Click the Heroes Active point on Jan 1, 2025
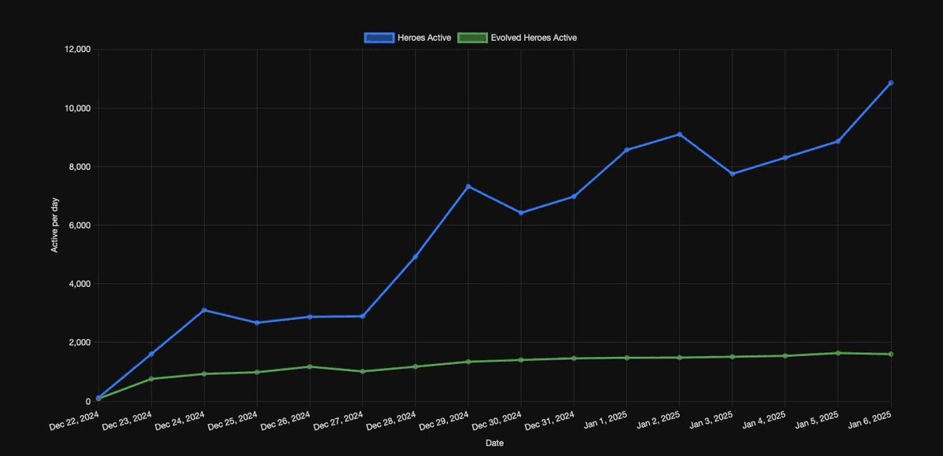This screenshot has height=456, width=943. 626,149
